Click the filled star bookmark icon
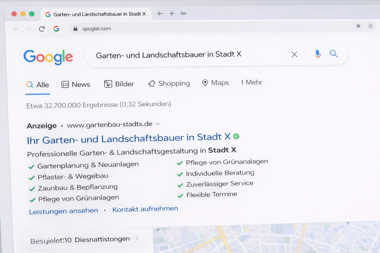 358,26
